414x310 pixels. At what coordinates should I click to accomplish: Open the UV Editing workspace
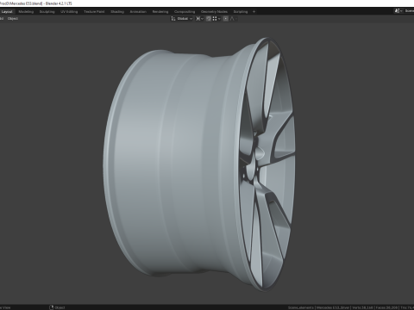click(69, 12)
